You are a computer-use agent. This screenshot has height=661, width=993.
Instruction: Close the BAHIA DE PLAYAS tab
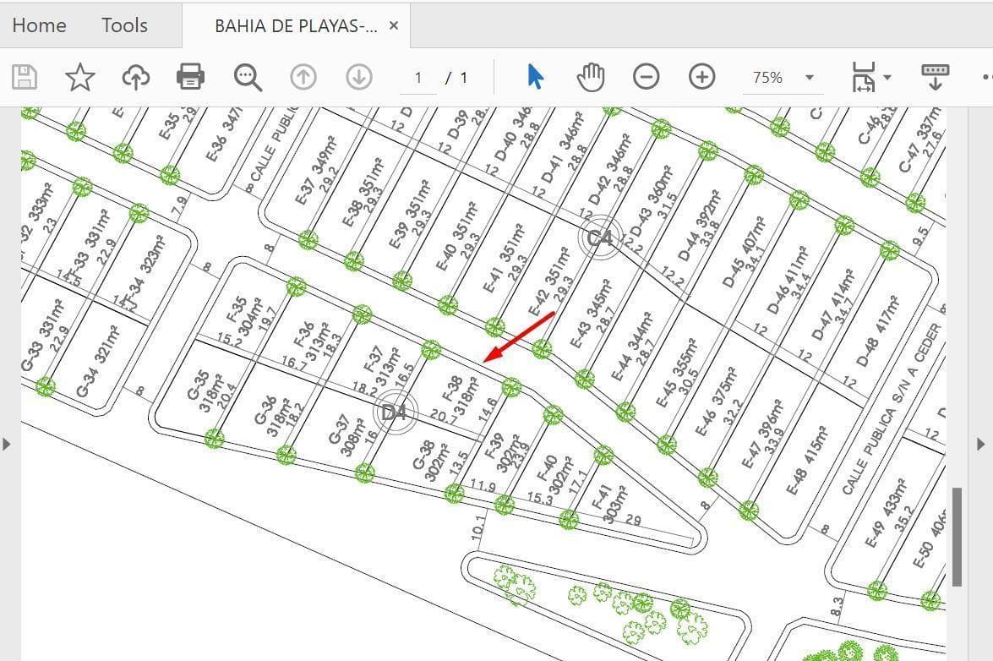tap(394, 26)
